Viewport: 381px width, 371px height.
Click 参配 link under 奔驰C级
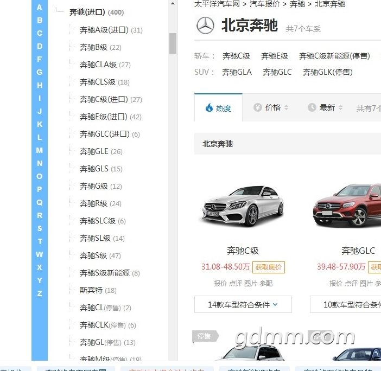pyautogui.click(x=266, y=283)
